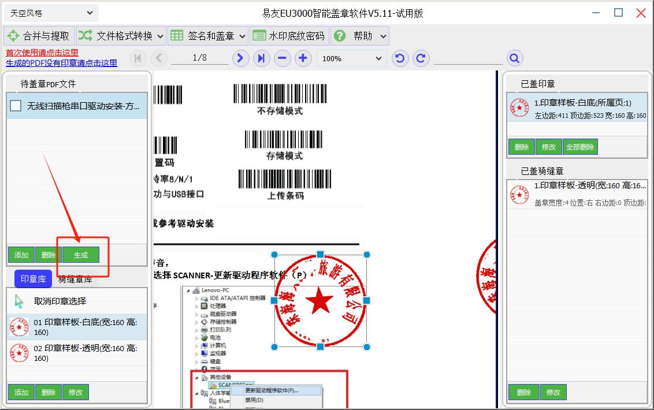Click the zoom in plus icon
Viewport: 654px width, 410px height.
tap(303, 58)
